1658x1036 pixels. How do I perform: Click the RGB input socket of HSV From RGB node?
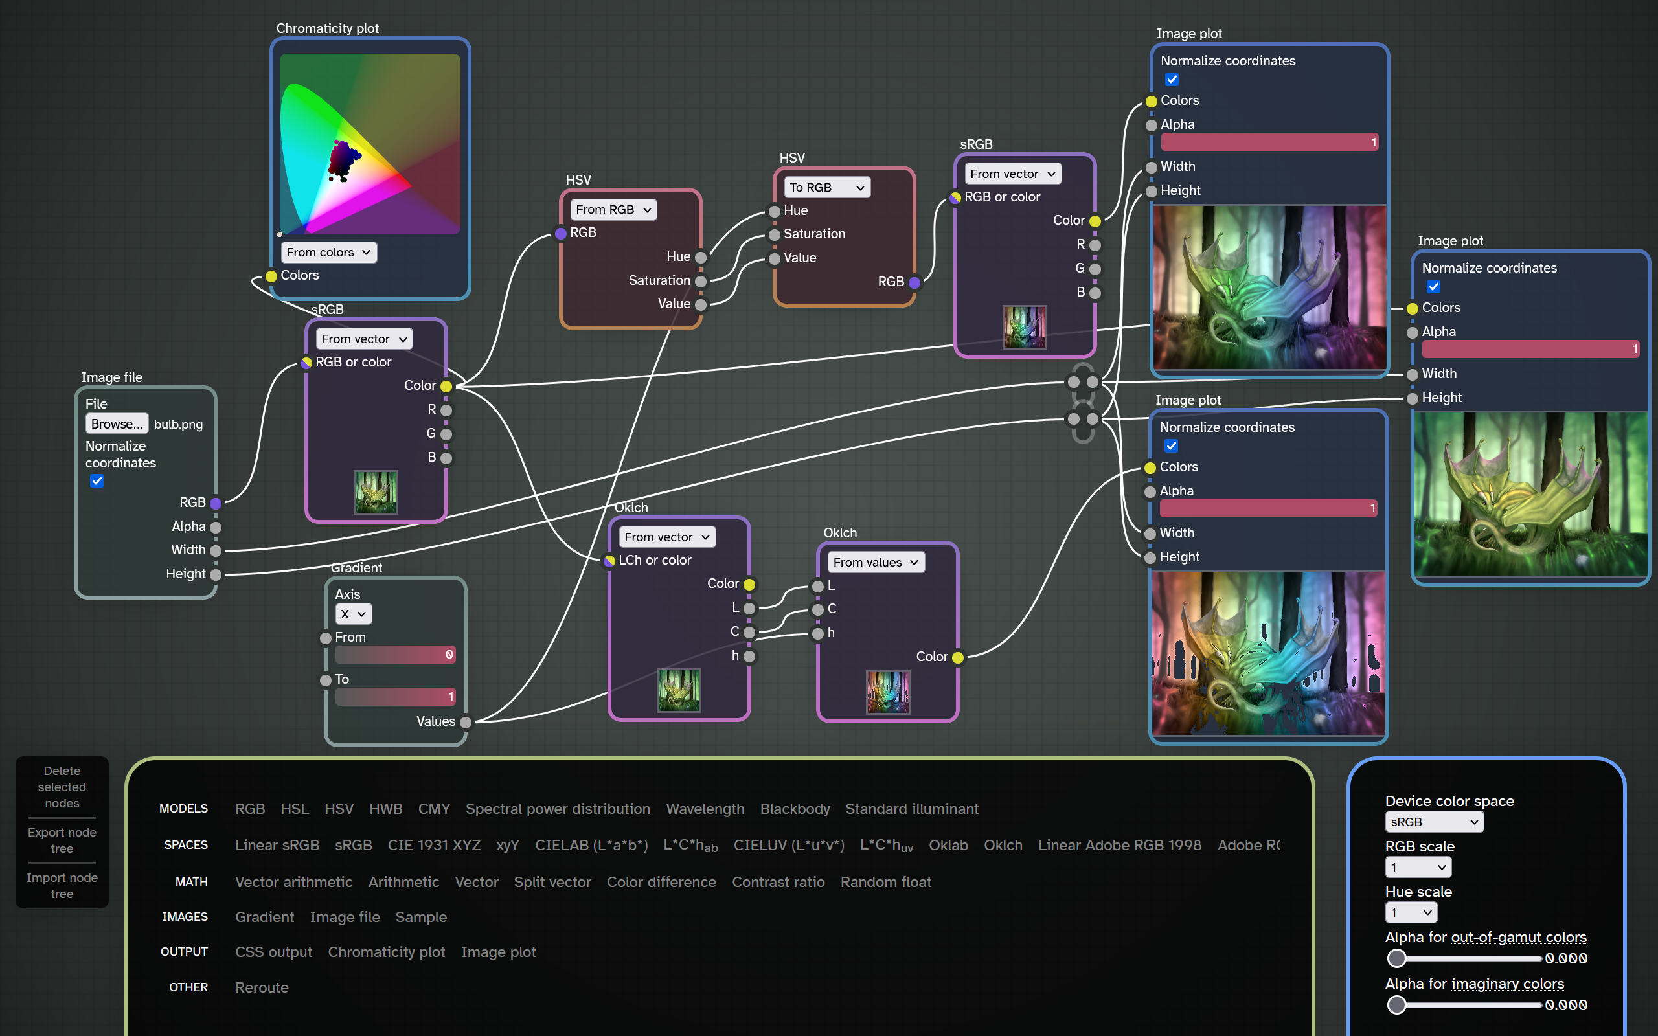pos(560,234)
